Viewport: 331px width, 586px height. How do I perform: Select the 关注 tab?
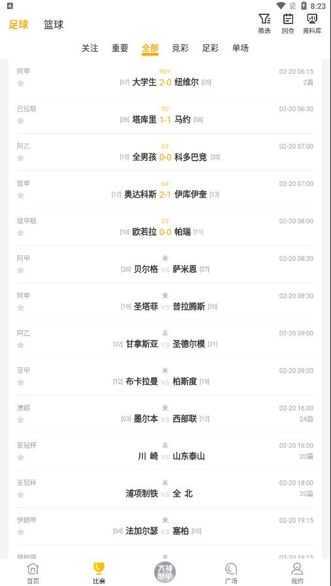coord(89,48)
